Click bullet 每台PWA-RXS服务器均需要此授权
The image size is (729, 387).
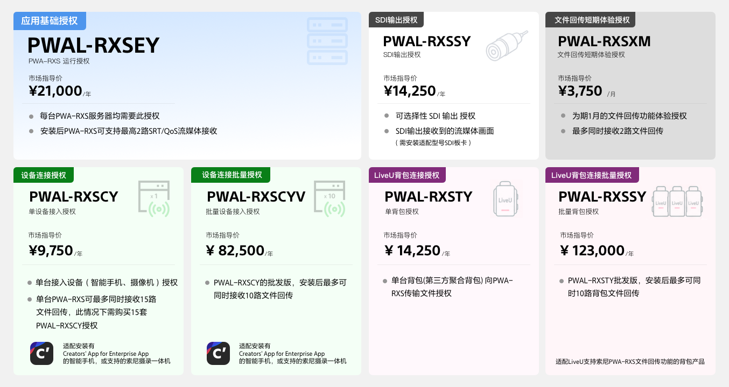[x=100, y=116]
